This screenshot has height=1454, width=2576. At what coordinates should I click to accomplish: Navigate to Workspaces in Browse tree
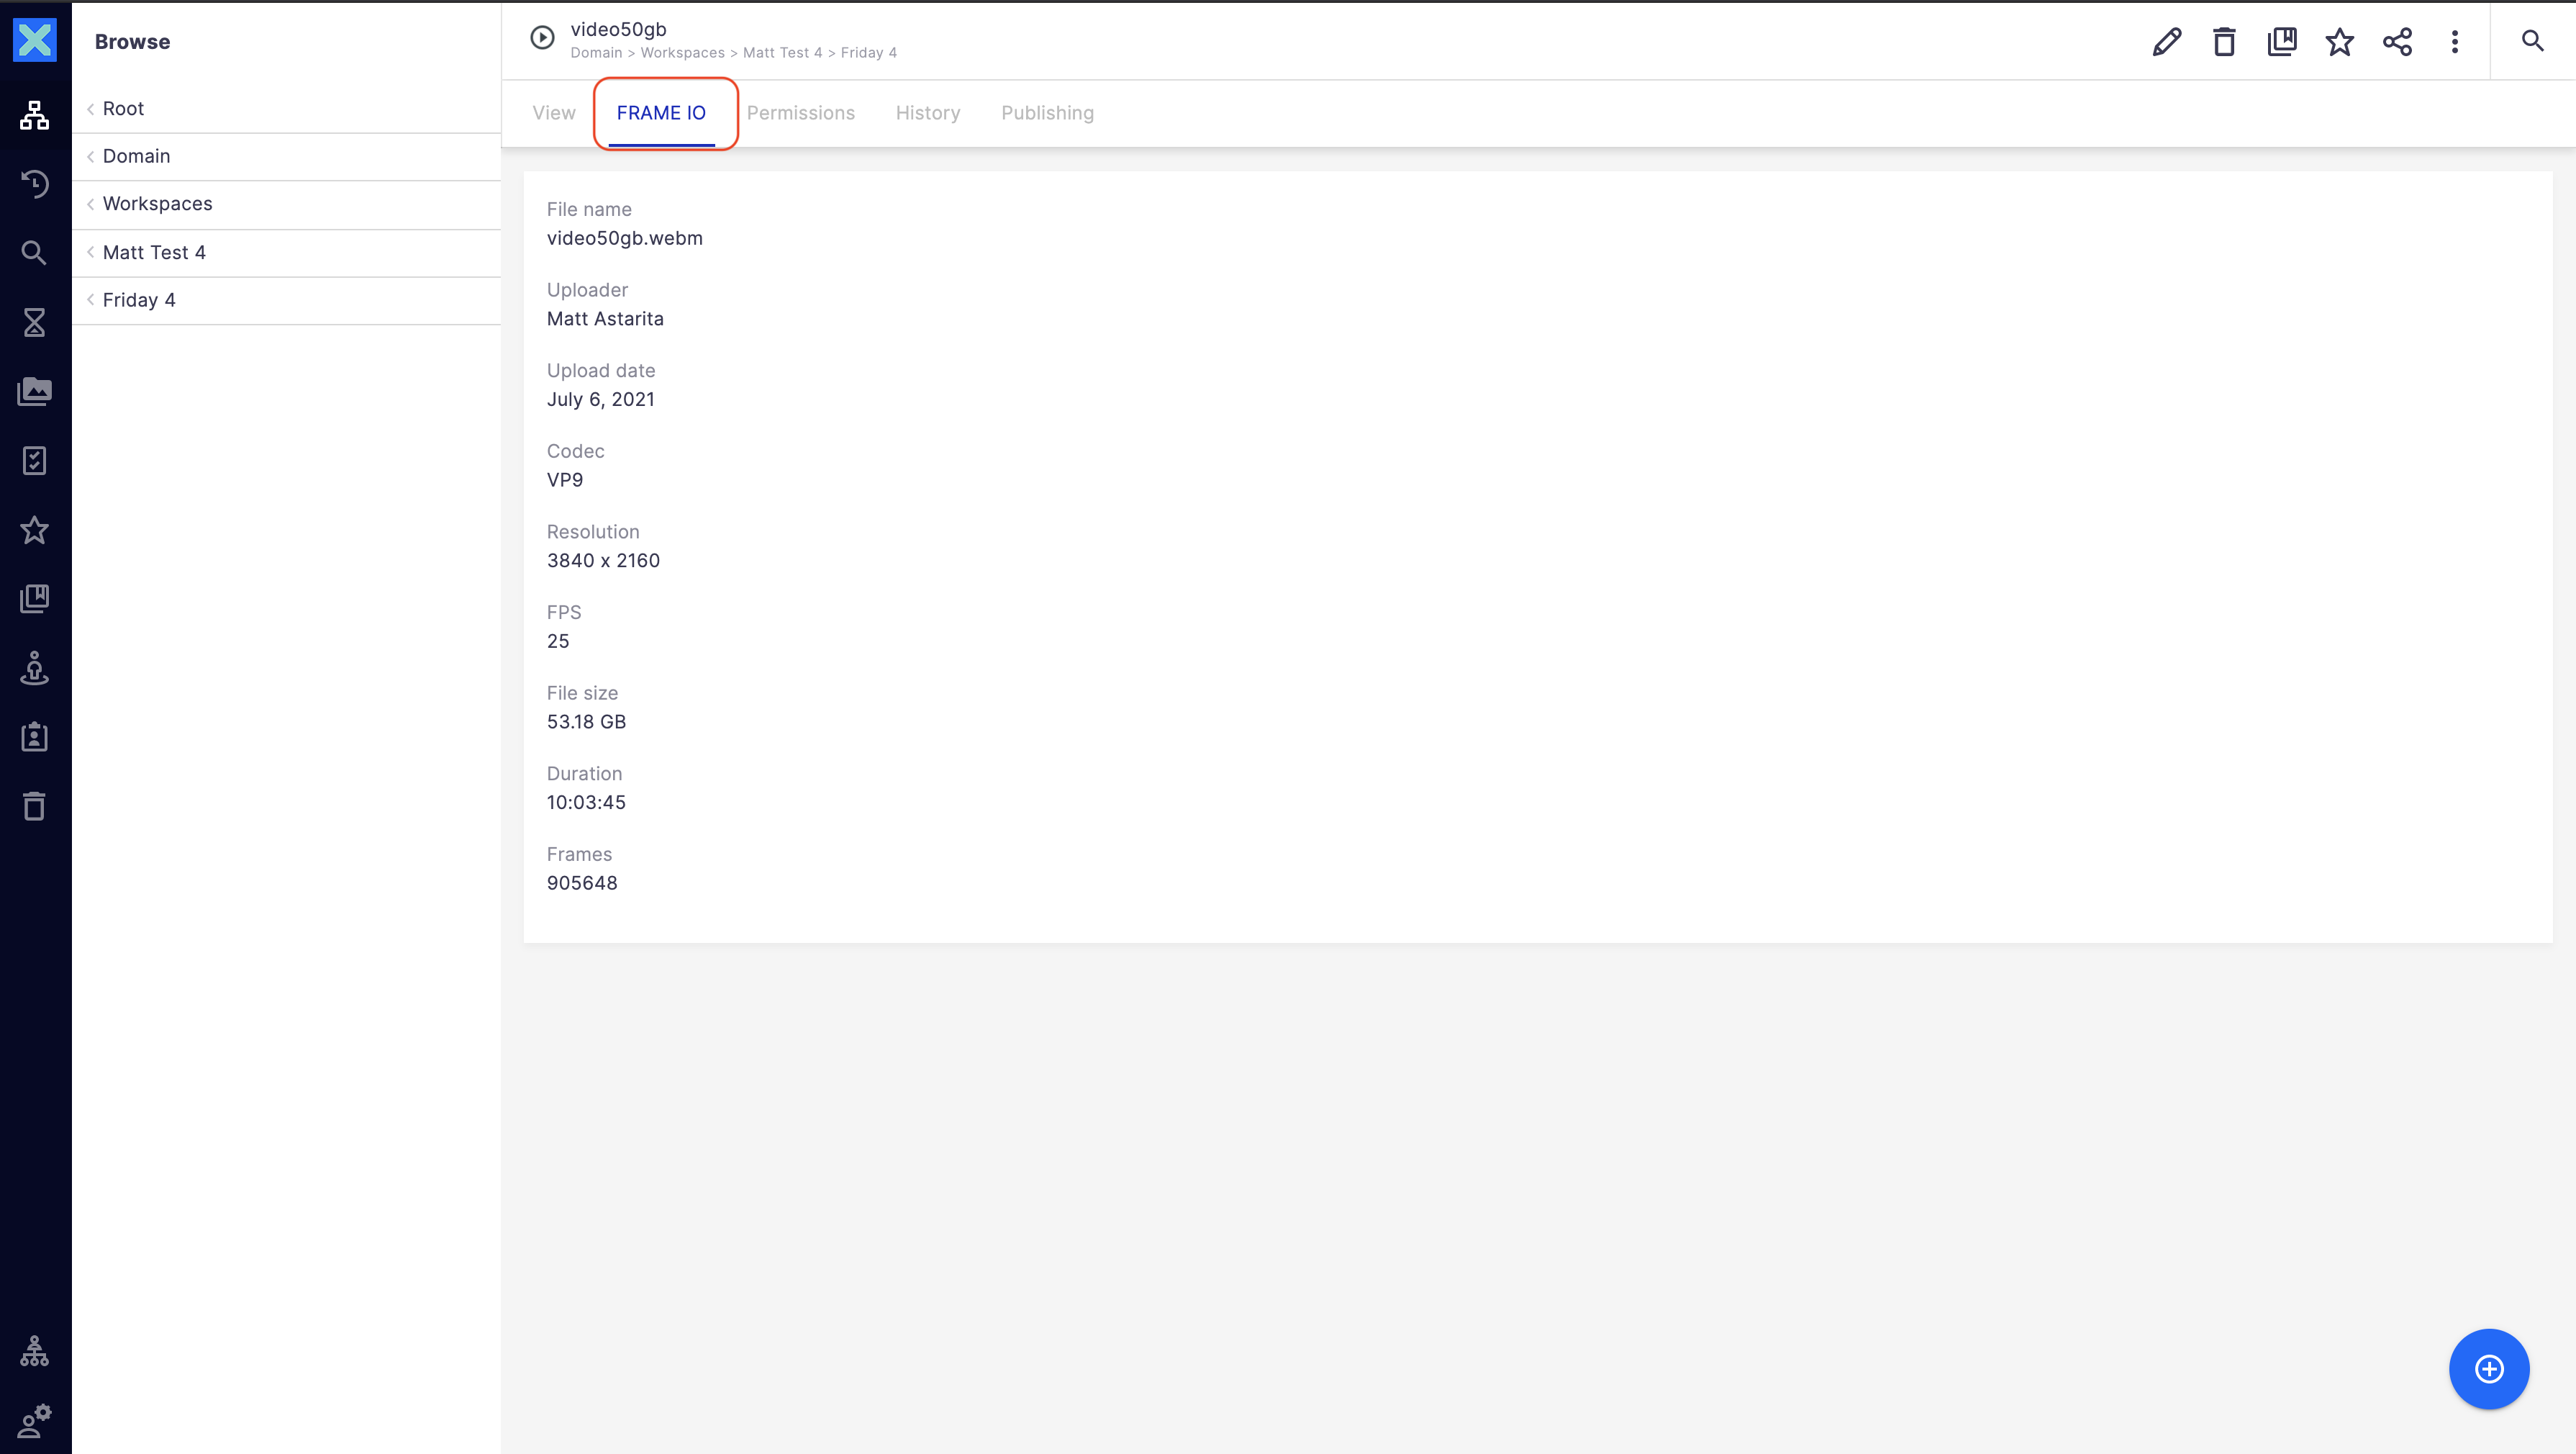(x=286, y=205)
